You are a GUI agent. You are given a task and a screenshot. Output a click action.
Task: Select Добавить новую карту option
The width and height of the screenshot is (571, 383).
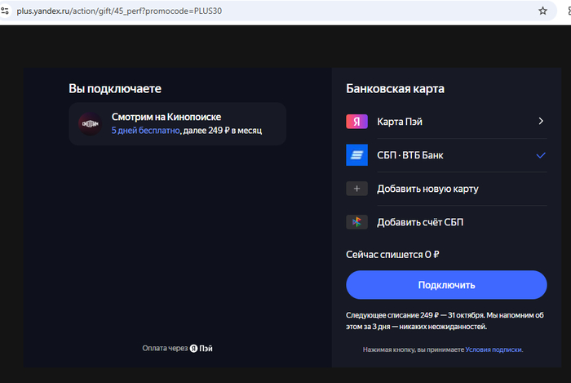pos(446,189)
